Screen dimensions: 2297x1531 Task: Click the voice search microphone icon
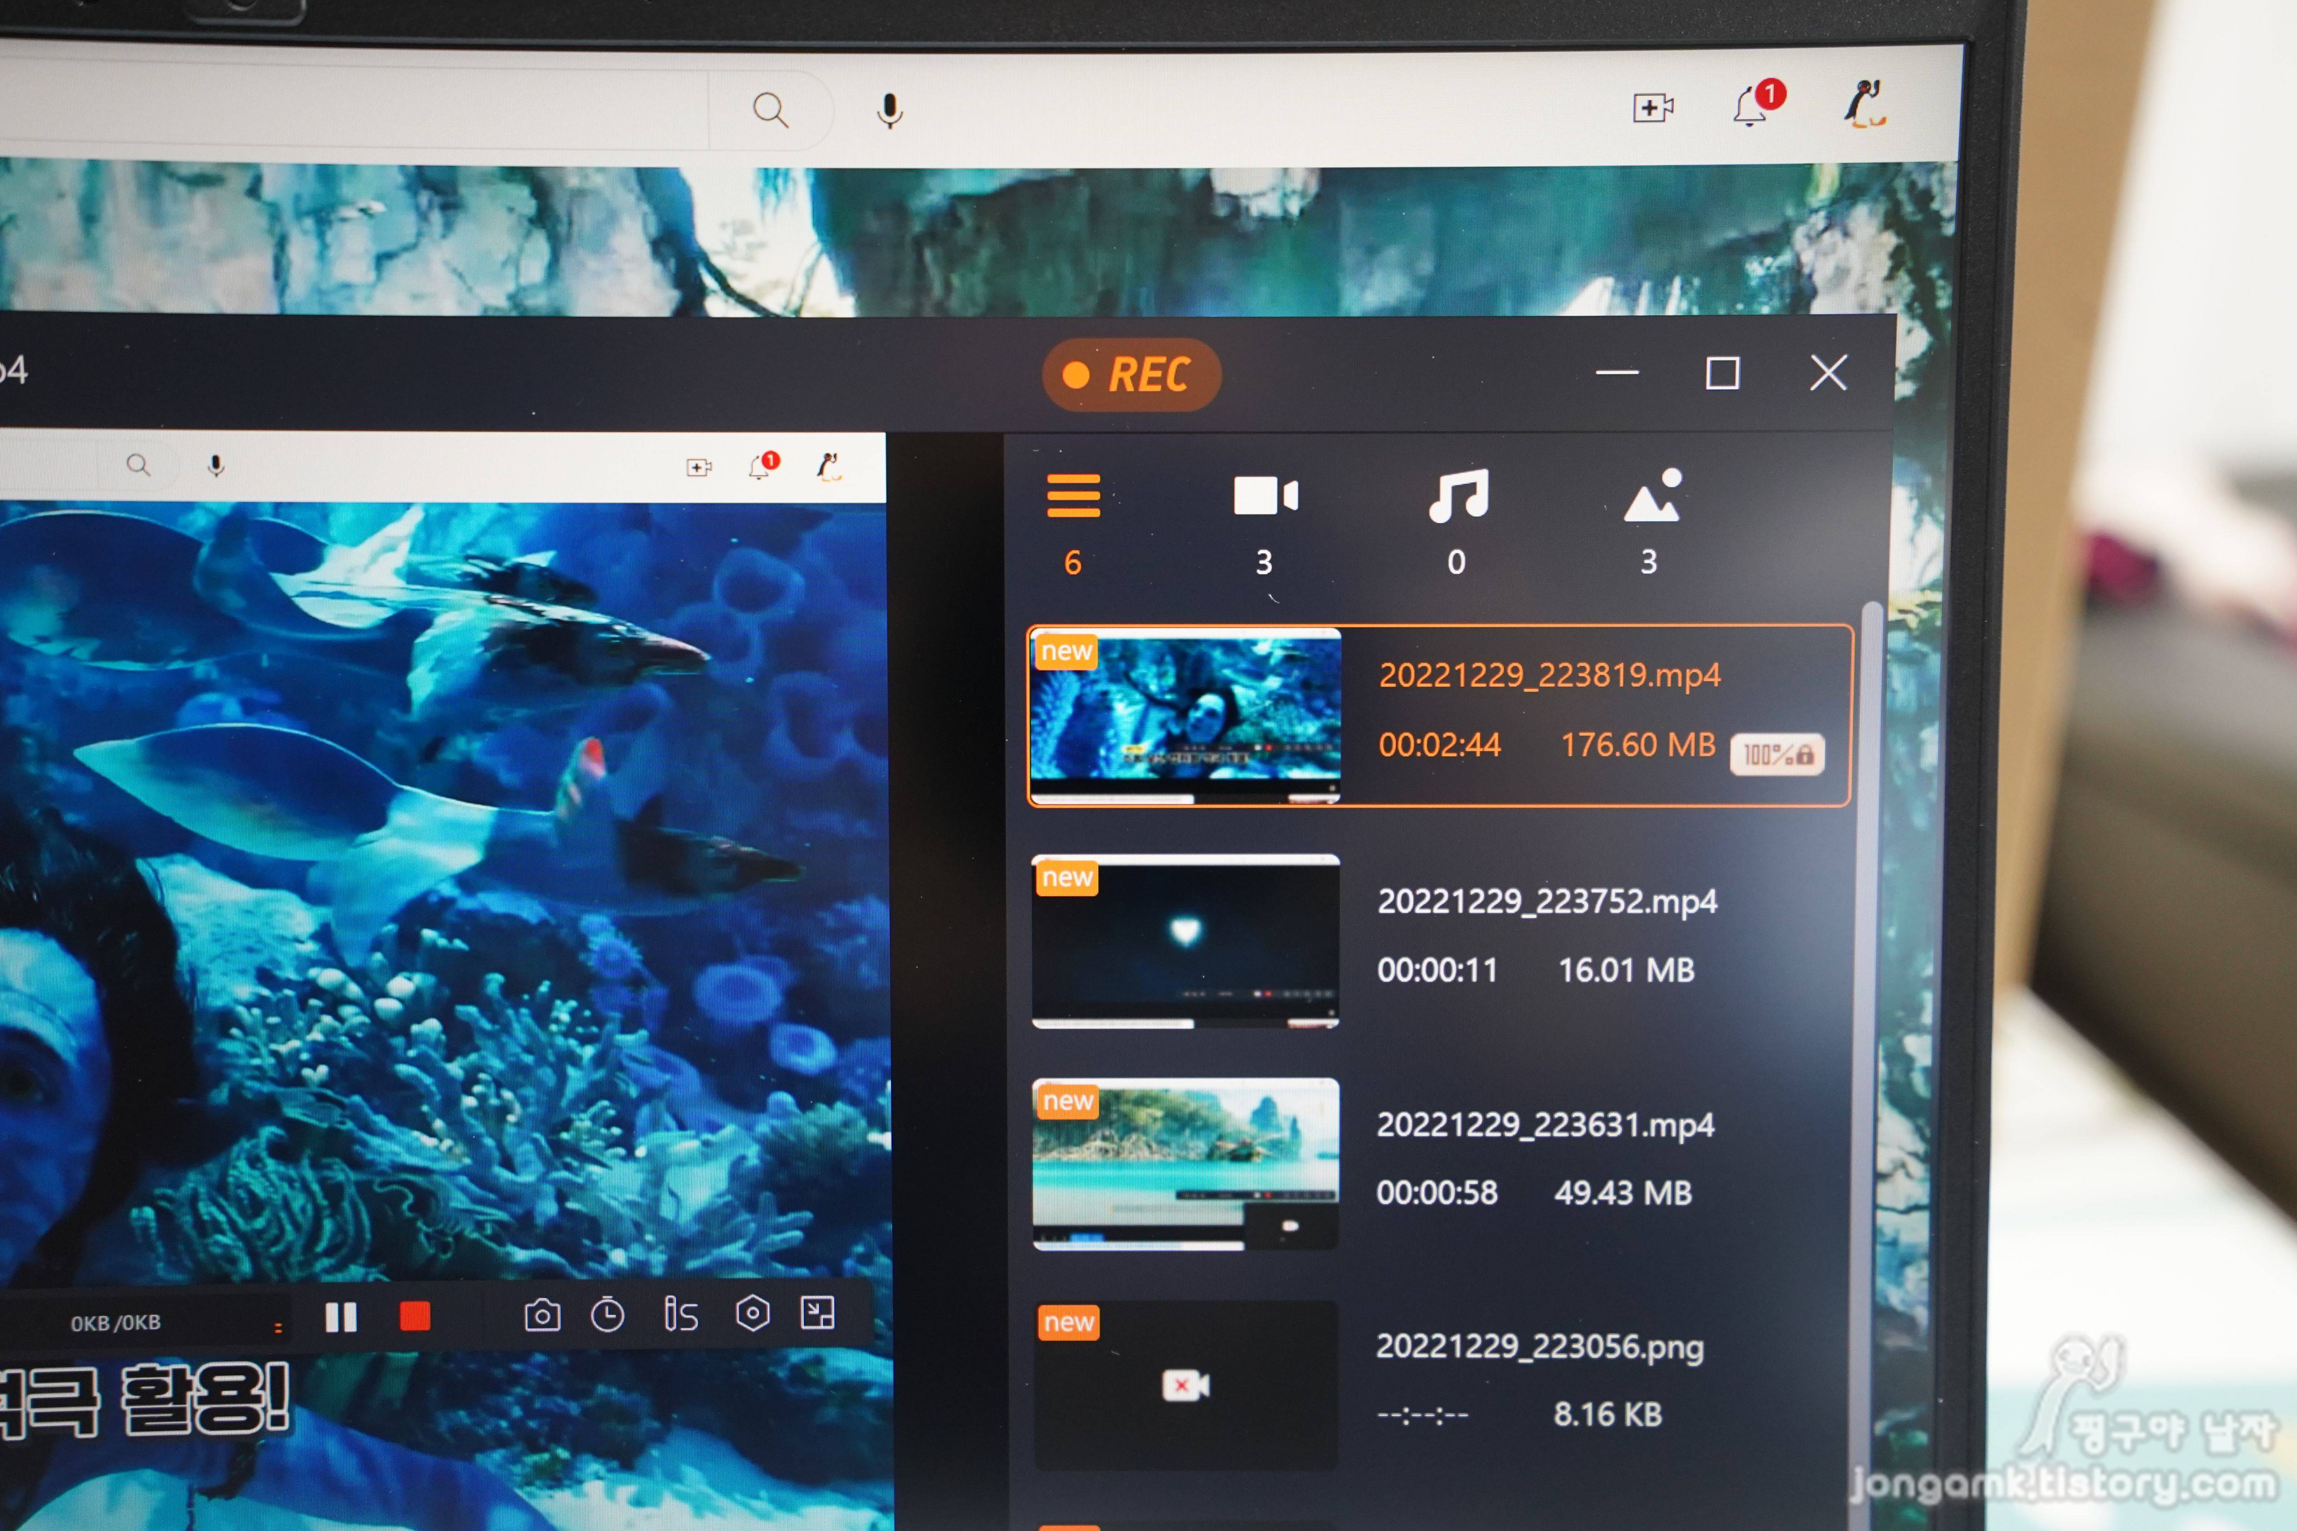pos(889,110)
